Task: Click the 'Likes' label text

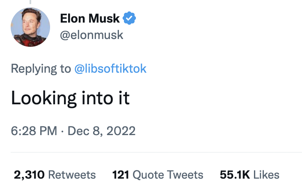Action: (x=266, y=175)
